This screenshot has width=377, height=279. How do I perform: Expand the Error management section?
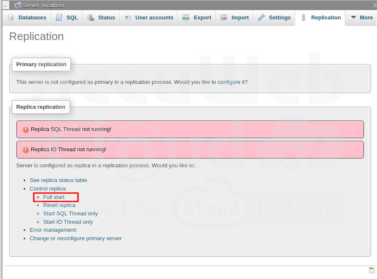(53, 230)
